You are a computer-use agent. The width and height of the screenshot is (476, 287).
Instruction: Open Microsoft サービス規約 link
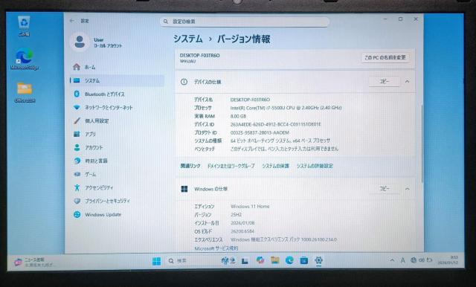pos(216,248)
